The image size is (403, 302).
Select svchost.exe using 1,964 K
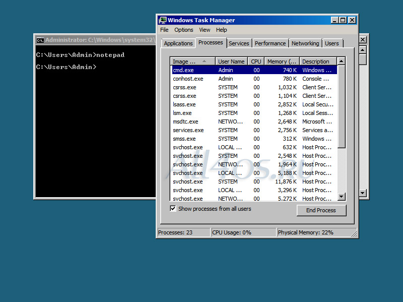pos(254,164)
